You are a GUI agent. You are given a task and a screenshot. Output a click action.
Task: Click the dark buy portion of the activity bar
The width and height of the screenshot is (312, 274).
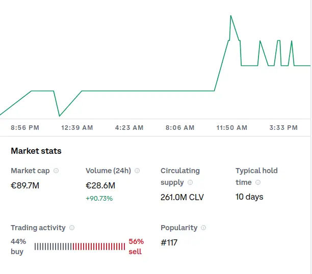tap(53, 246)
